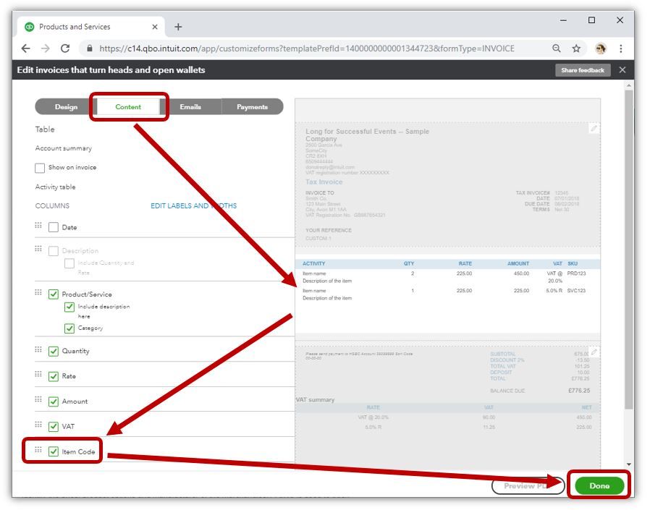This screenshot has width=650, height=510.
Task: Click Edit Labels and Widths link
Action: 193,206
